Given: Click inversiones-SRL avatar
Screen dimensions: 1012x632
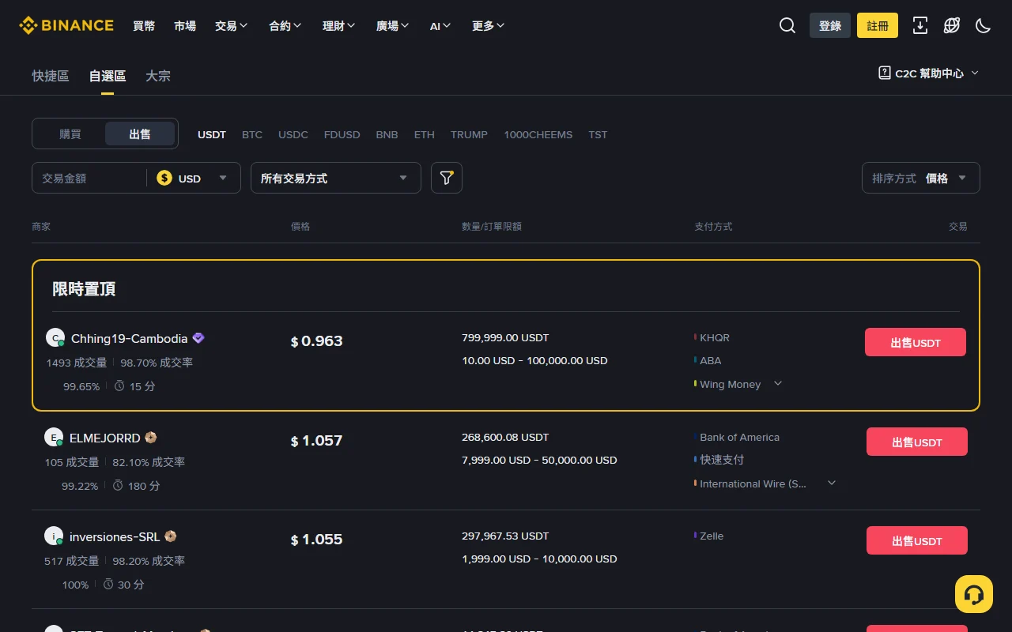Looking at the screenshot, I should click(x=53, y=536).
